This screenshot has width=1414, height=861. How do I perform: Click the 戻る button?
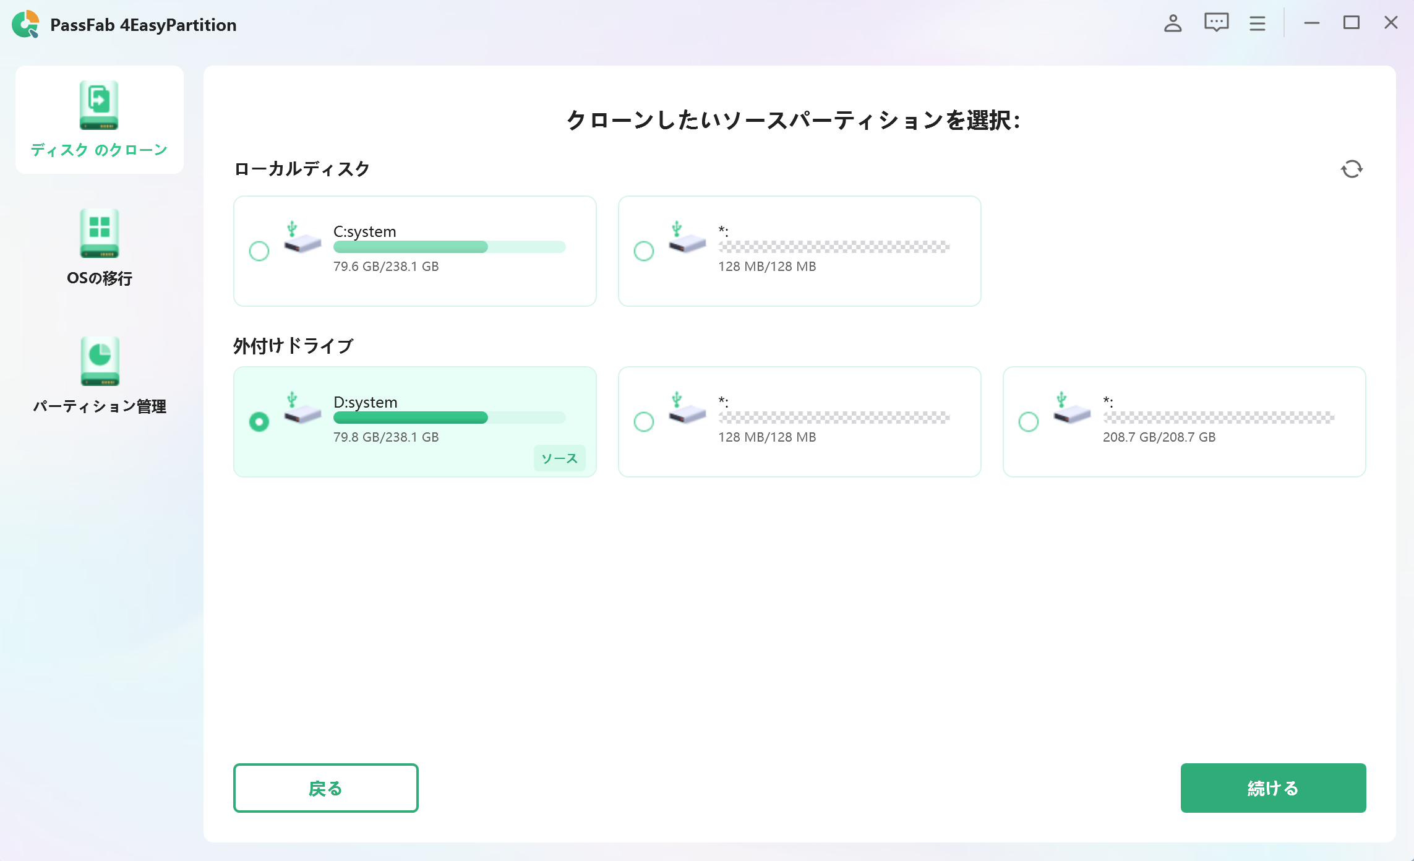[x=325, y=787]
